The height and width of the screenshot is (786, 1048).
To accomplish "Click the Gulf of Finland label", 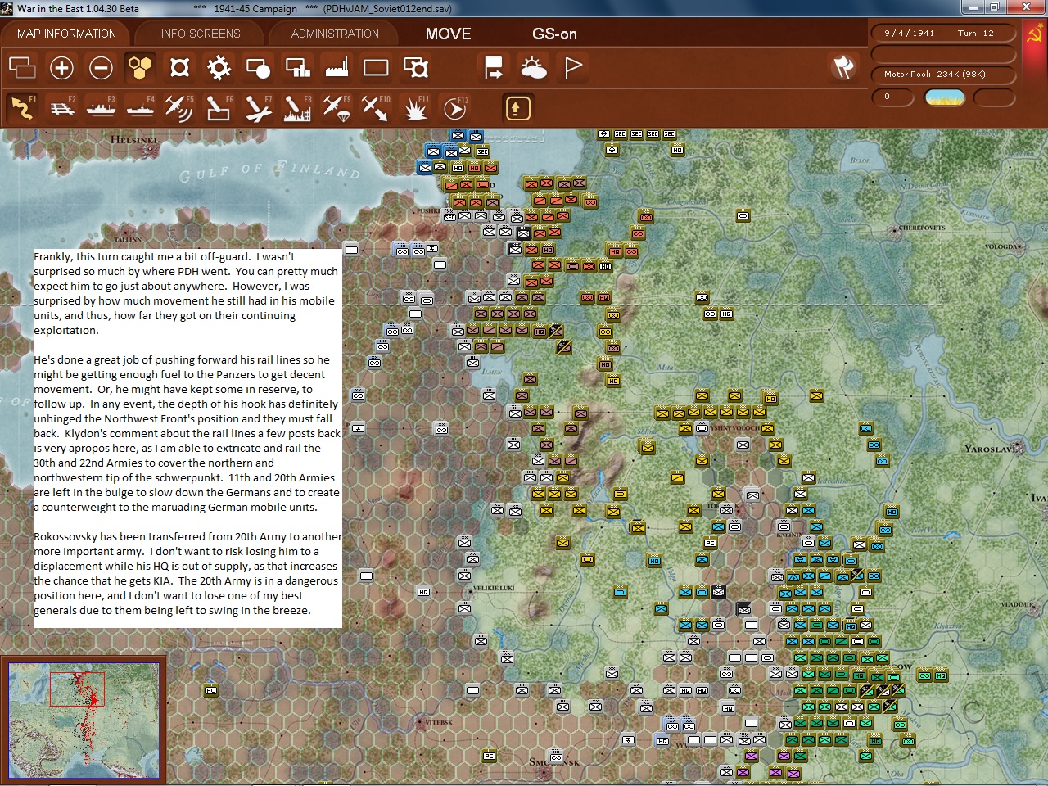I will pos(269,171).
